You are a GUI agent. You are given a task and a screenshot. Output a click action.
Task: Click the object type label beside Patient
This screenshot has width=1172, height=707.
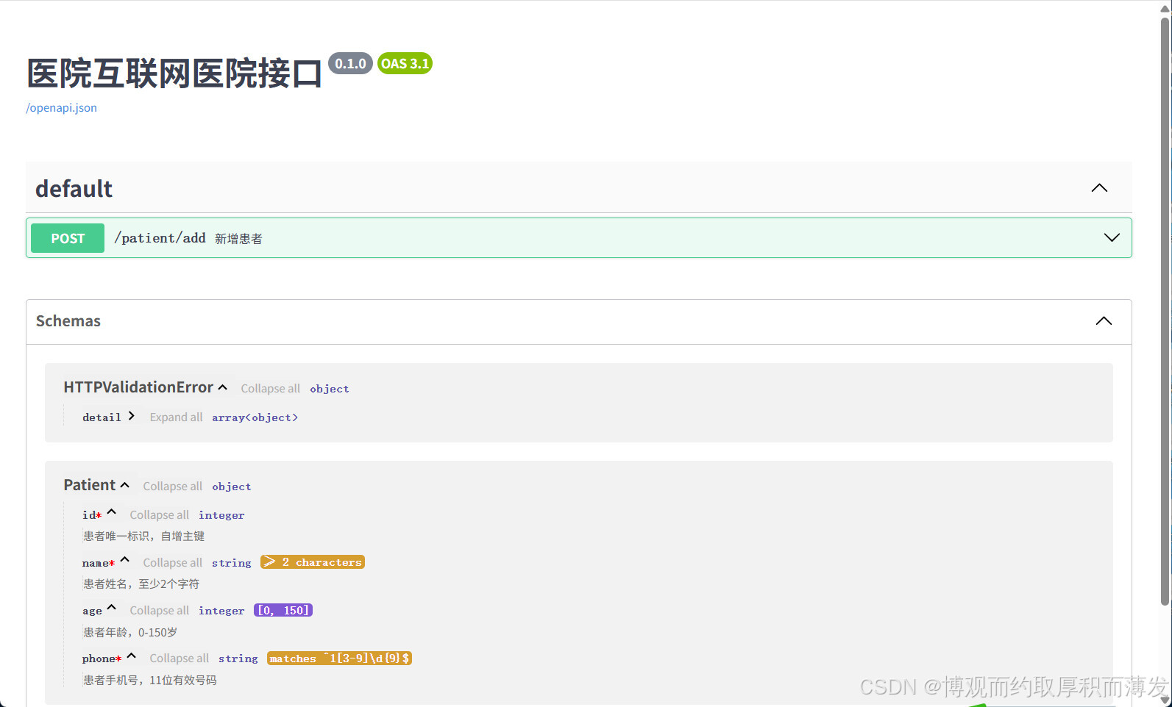click(x=232, y=487)
